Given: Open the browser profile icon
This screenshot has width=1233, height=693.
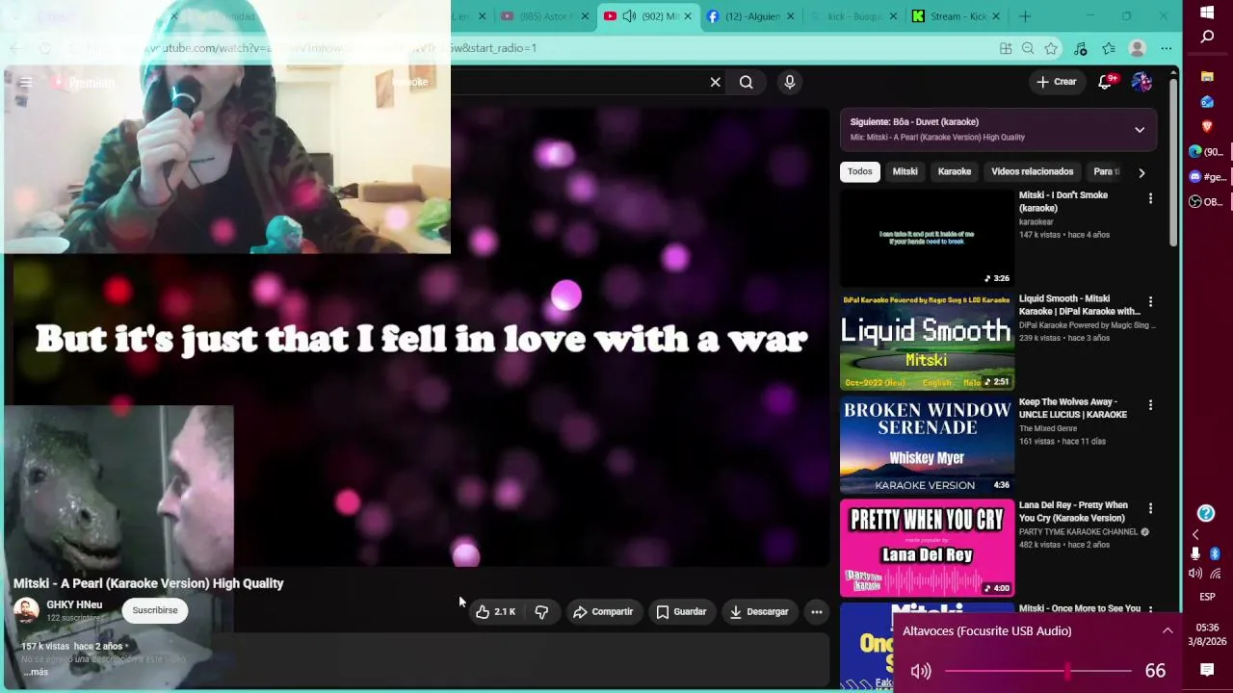Looking at the screenshot, I should coord(1138,48).
